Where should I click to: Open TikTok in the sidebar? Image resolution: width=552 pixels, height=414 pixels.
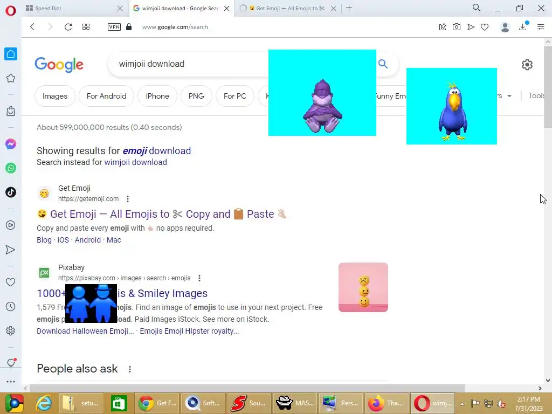tap(11, 192)
